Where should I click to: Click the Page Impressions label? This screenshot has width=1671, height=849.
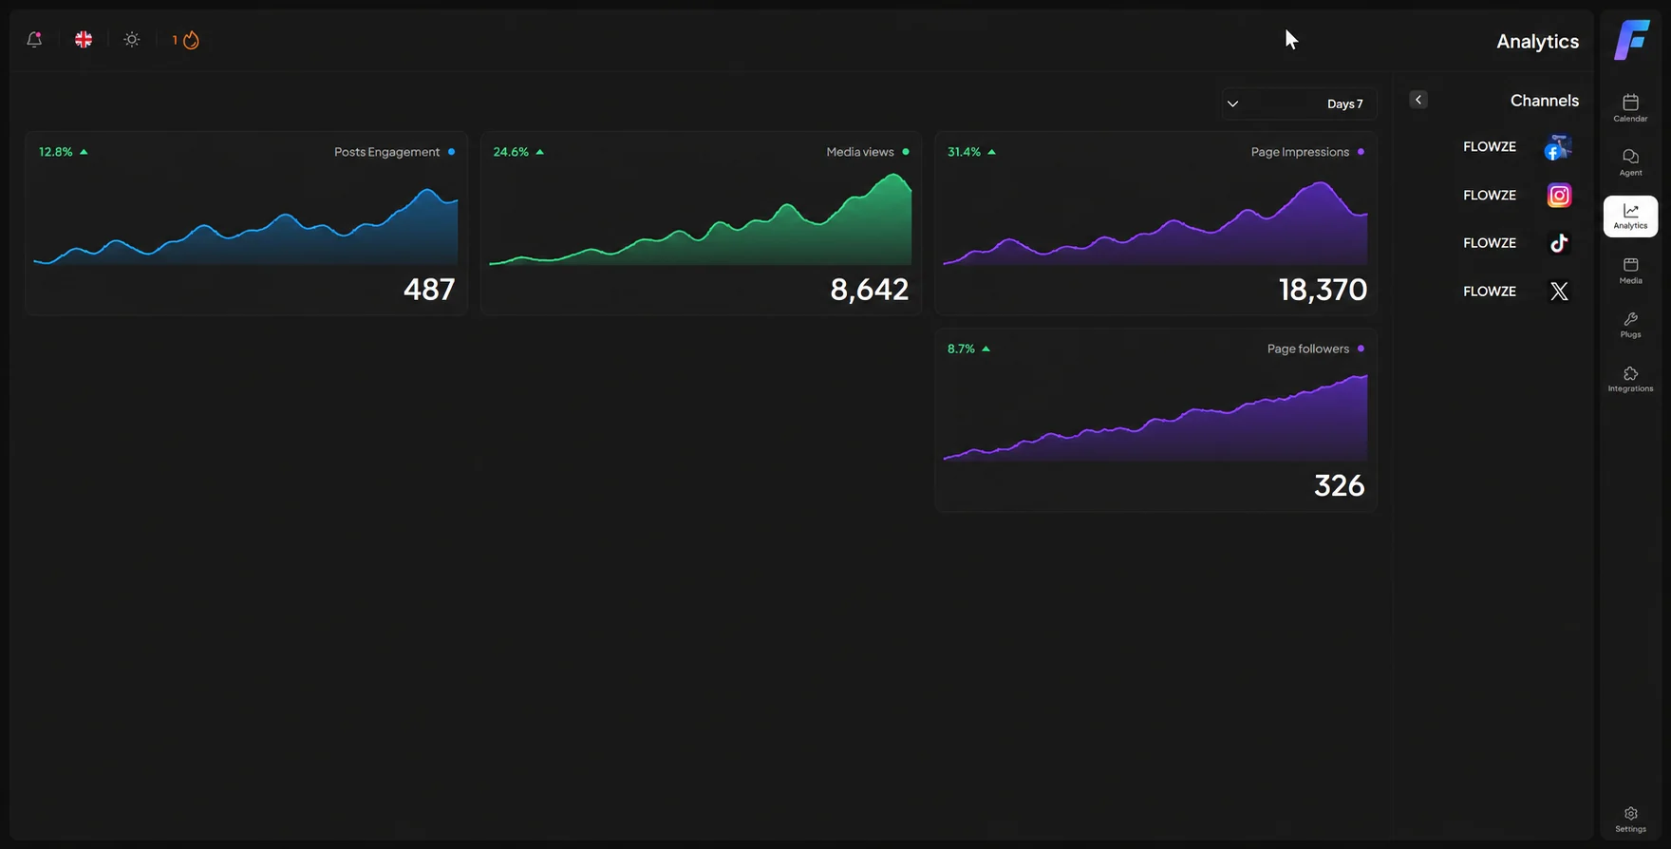1300,152
